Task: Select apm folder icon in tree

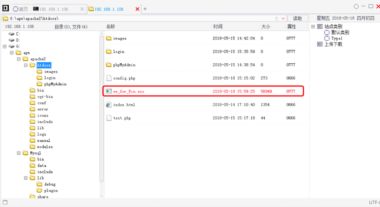Action: pos(19,53)
